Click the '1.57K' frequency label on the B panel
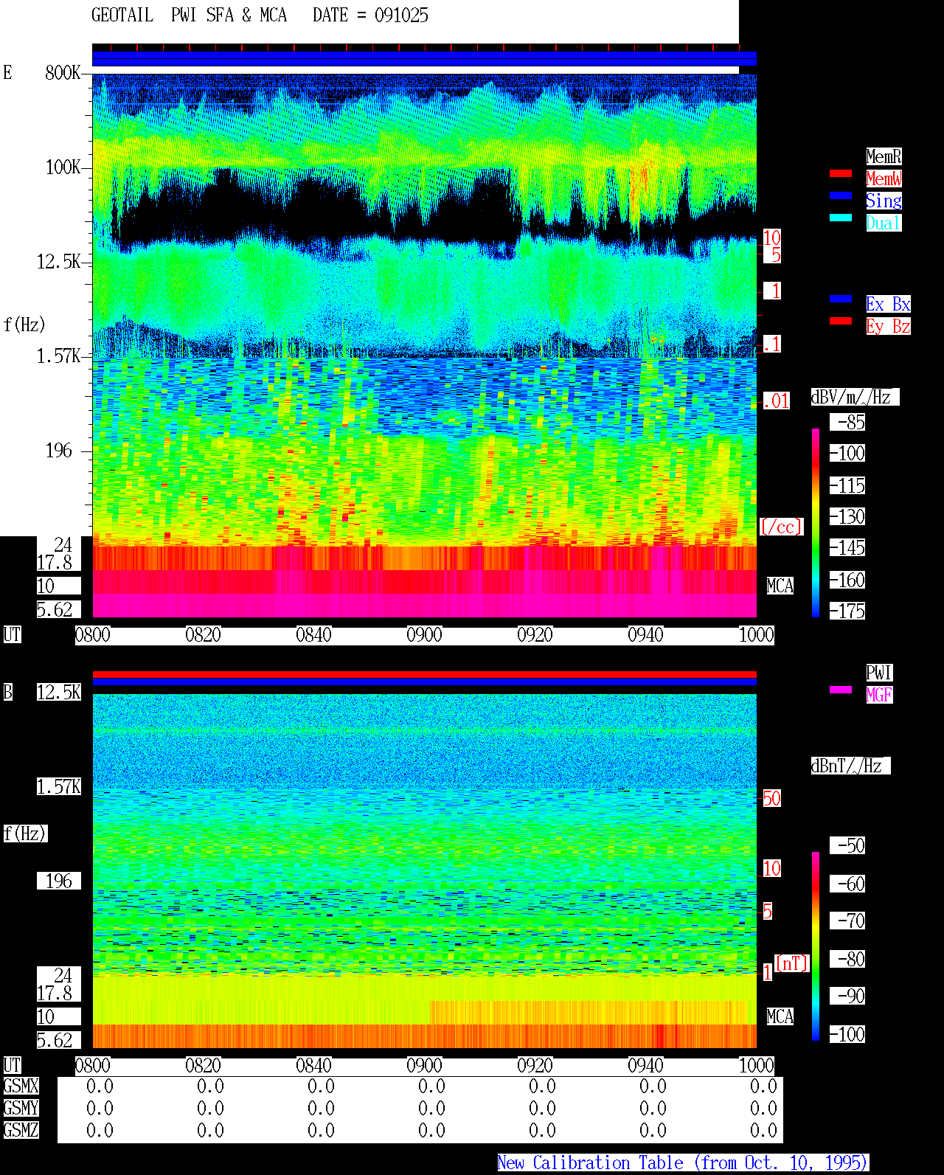Image resolution: width=944 pixels, height=1175 pixels. tap(59, 786)
